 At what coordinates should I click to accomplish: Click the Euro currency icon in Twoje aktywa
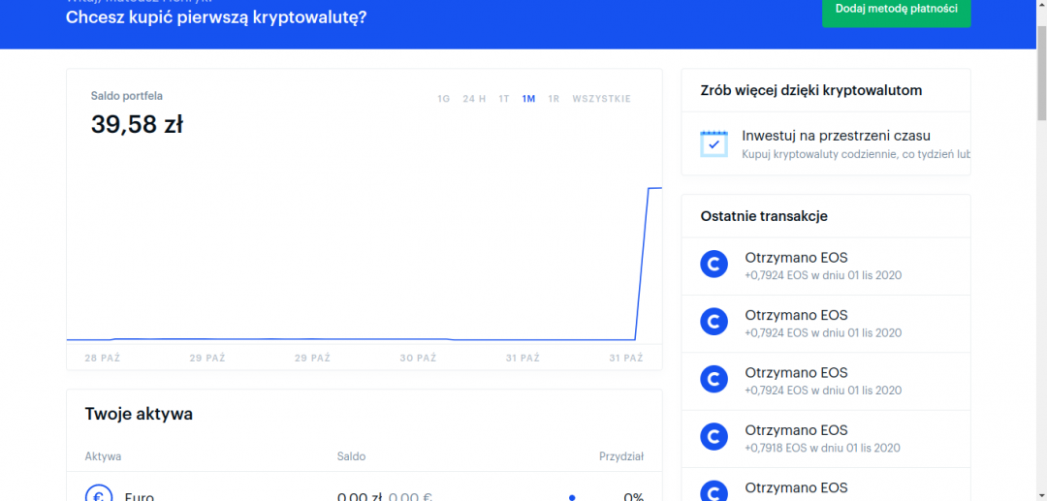tap(99, 494)
